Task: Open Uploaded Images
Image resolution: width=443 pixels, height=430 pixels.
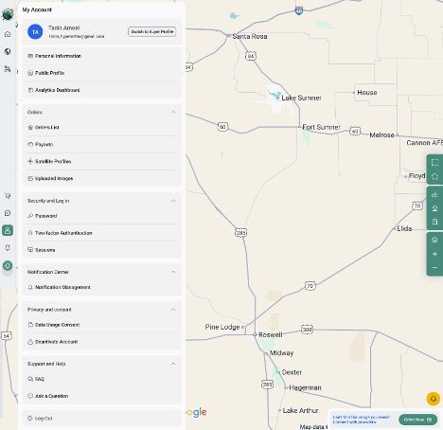Action: tap(101, 178)
